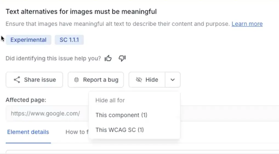Screen dimensions: 279x154
Task: Switch to the Element details tab
Action: (28, 132)
